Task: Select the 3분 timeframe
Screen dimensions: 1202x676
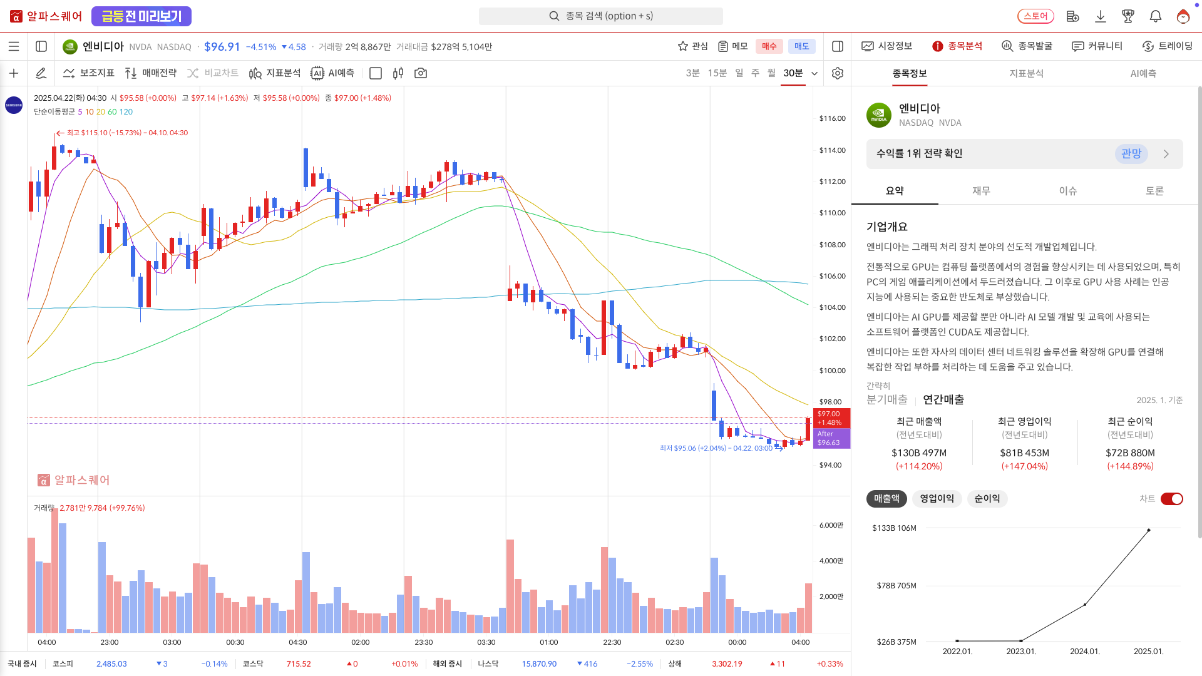Action: [692, 73]
